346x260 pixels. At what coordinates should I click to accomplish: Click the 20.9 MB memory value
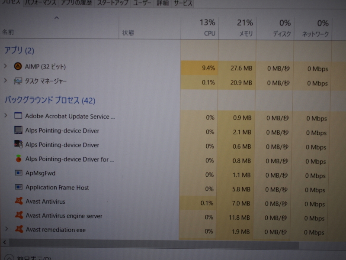(241, 83)
